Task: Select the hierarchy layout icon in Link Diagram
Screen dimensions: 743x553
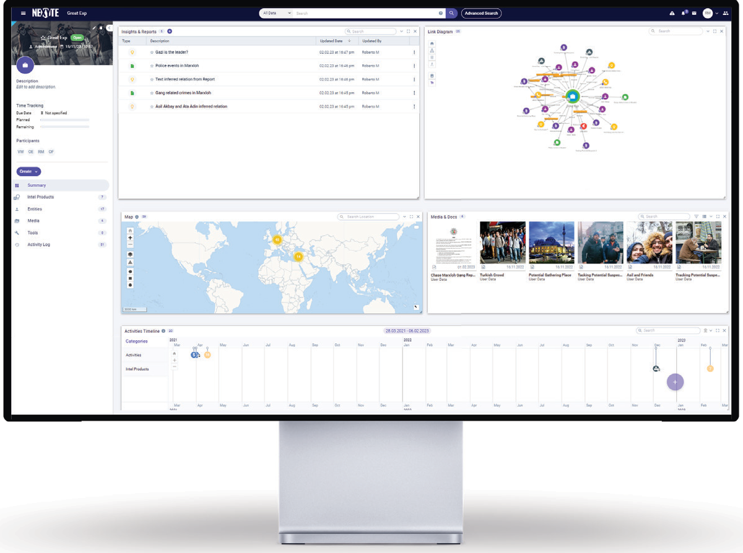Action: (432, 51)
